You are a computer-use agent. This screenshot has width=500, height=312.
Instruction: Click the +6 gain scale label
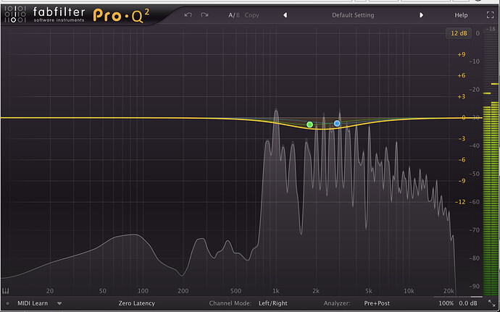point(462,75)
